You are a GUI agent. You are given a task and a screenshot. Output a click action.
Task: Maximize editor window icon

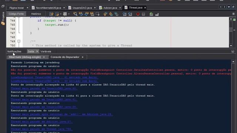pos(233,7)
